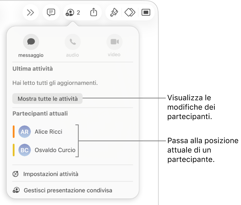The image size is (241, 205).
Task: Click the number 2 participant count
Action: point(78,13)
